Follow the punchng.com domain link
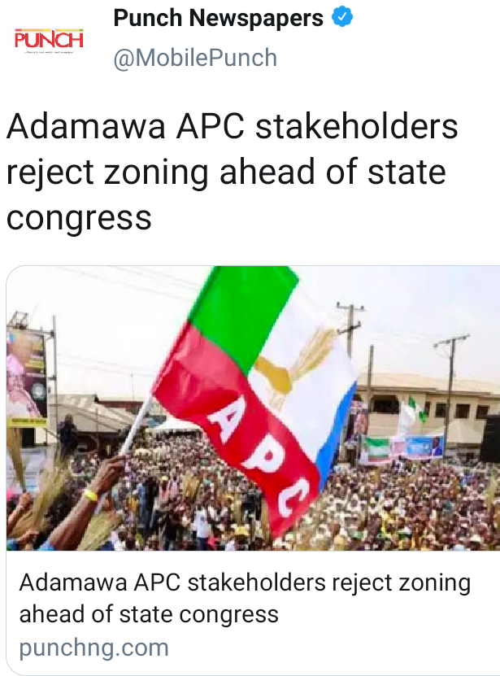The image size is (500, 676). click(x=94, y=648)
